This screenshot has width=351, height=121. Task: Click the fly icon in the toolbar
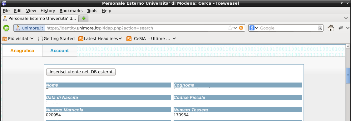pyautogui.click(x=341, y=28)
